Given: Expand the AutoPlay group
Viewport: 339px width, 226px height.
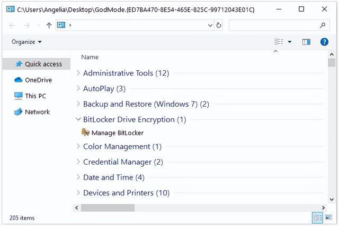Looking at the screenshot, I should click(x=78, y=88).
